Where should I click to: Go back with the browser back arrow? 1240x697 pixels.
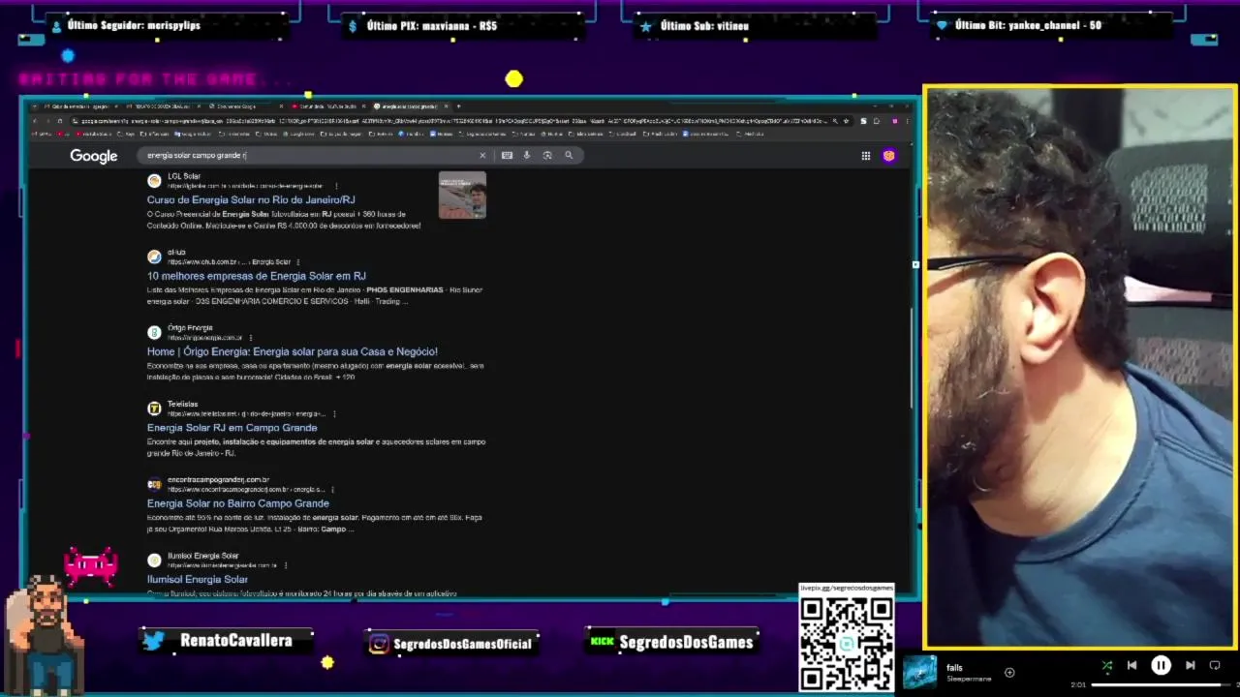[35, 121]
